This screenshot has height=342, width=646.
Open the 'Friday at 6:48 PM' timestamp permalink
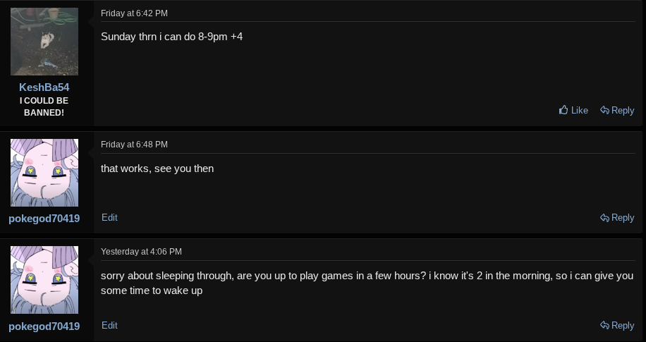[x=134, y=145]
